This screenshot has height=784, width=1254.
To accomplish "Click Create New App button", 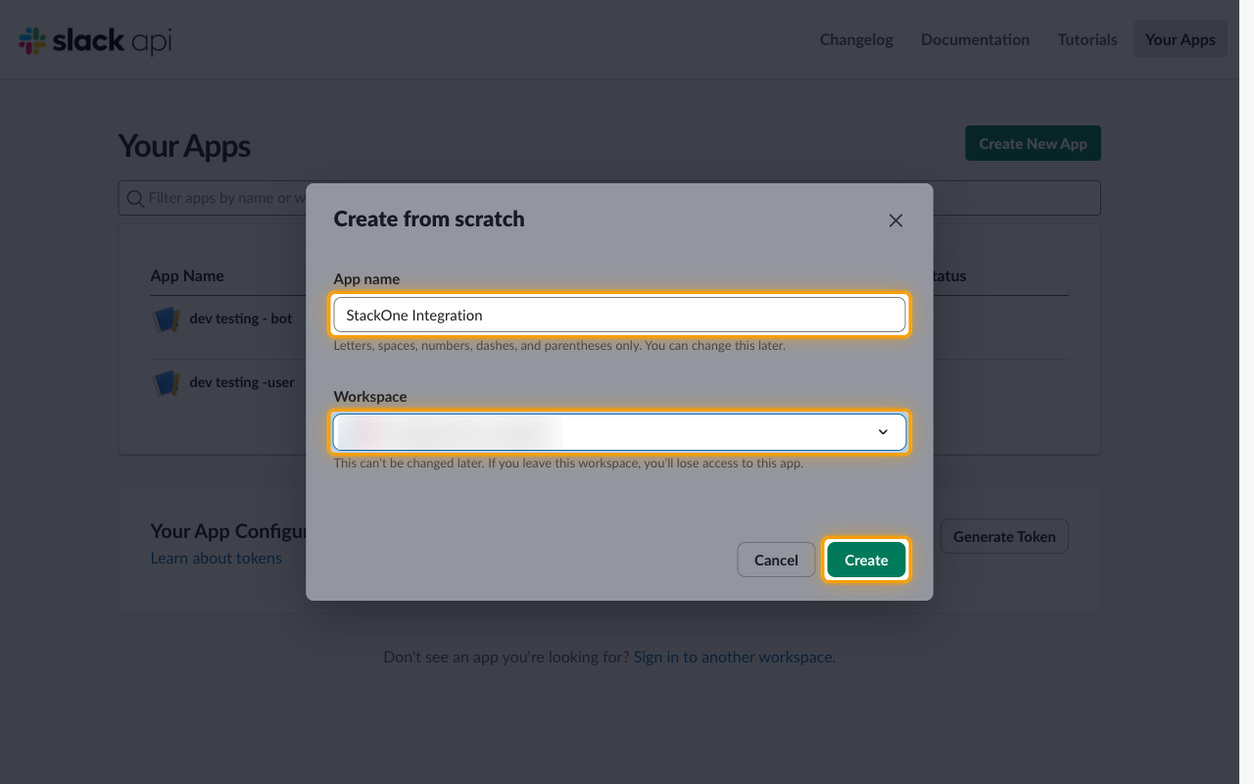I will tap(1033, 143).
